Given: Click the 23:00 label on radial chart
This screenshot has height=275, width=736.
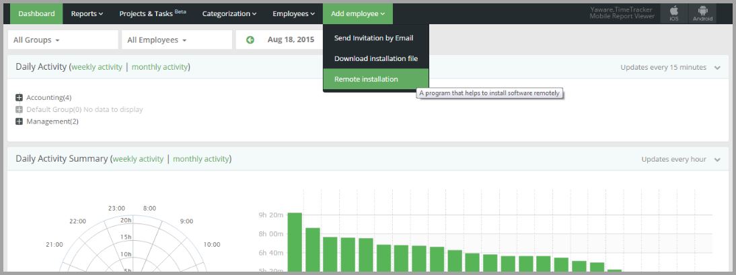Looking at the screenshot, I should (116, 208).
